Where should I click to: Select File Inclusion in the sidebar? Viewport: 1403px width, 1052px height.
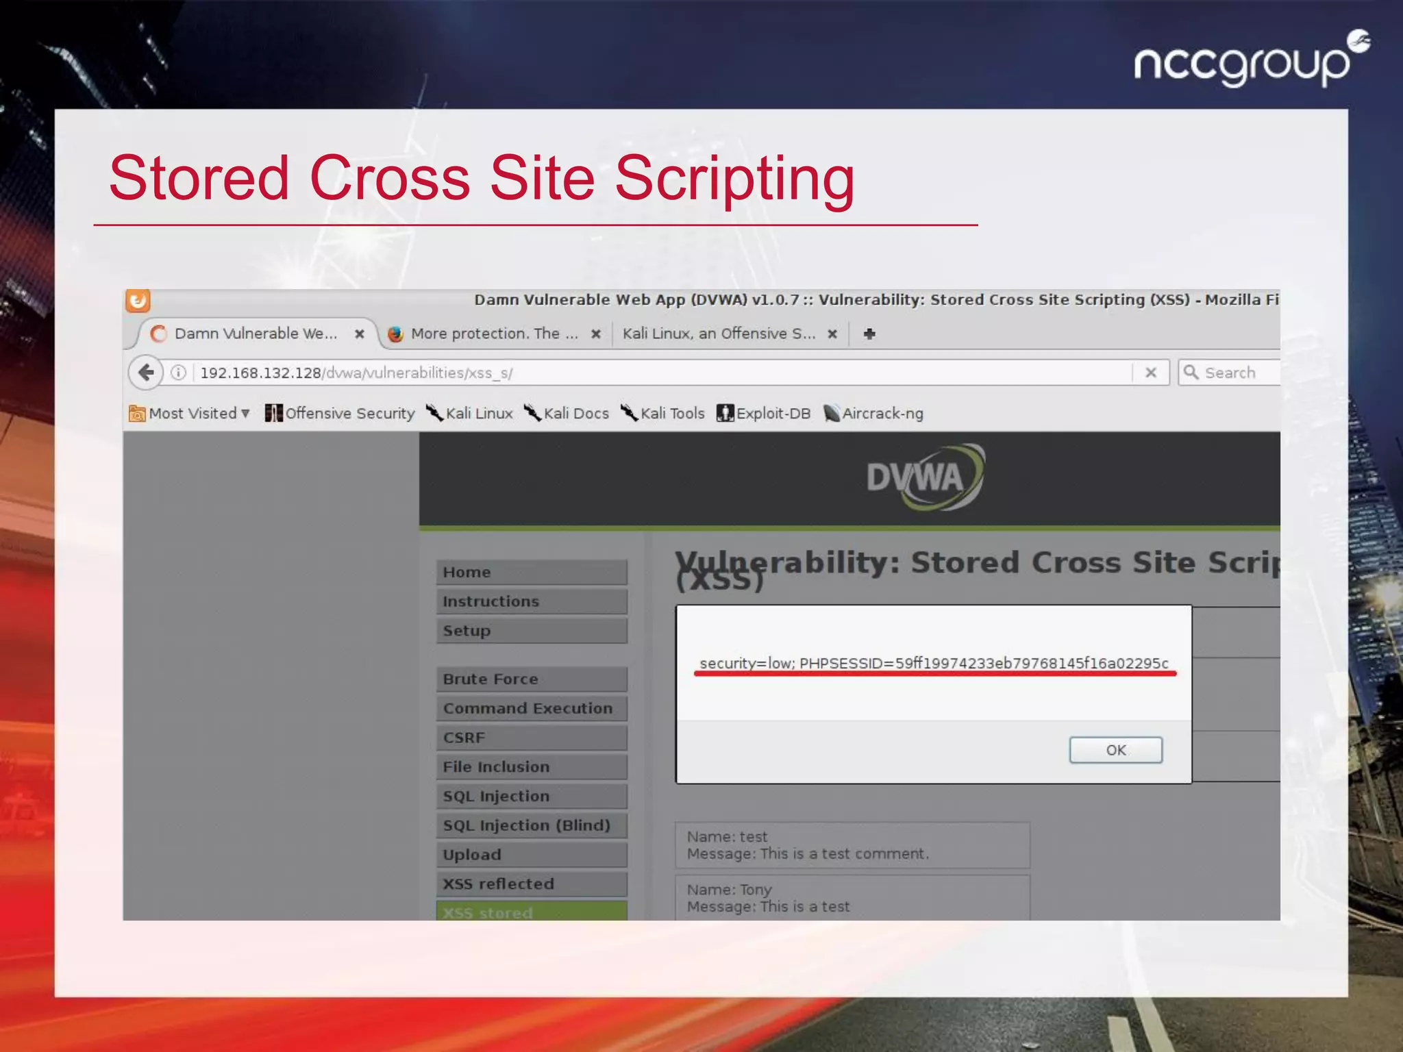(532, 767)
